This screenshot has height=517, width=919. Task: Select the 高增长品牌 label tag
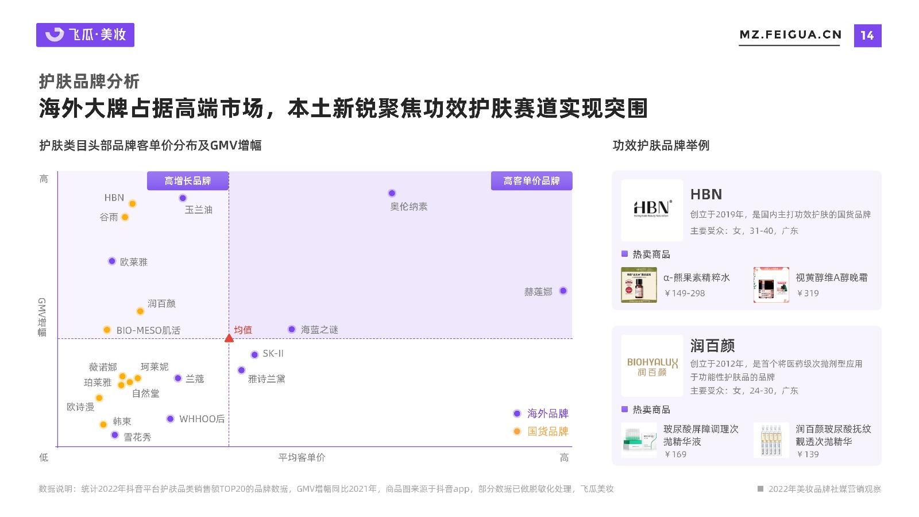tap(188, 181)
